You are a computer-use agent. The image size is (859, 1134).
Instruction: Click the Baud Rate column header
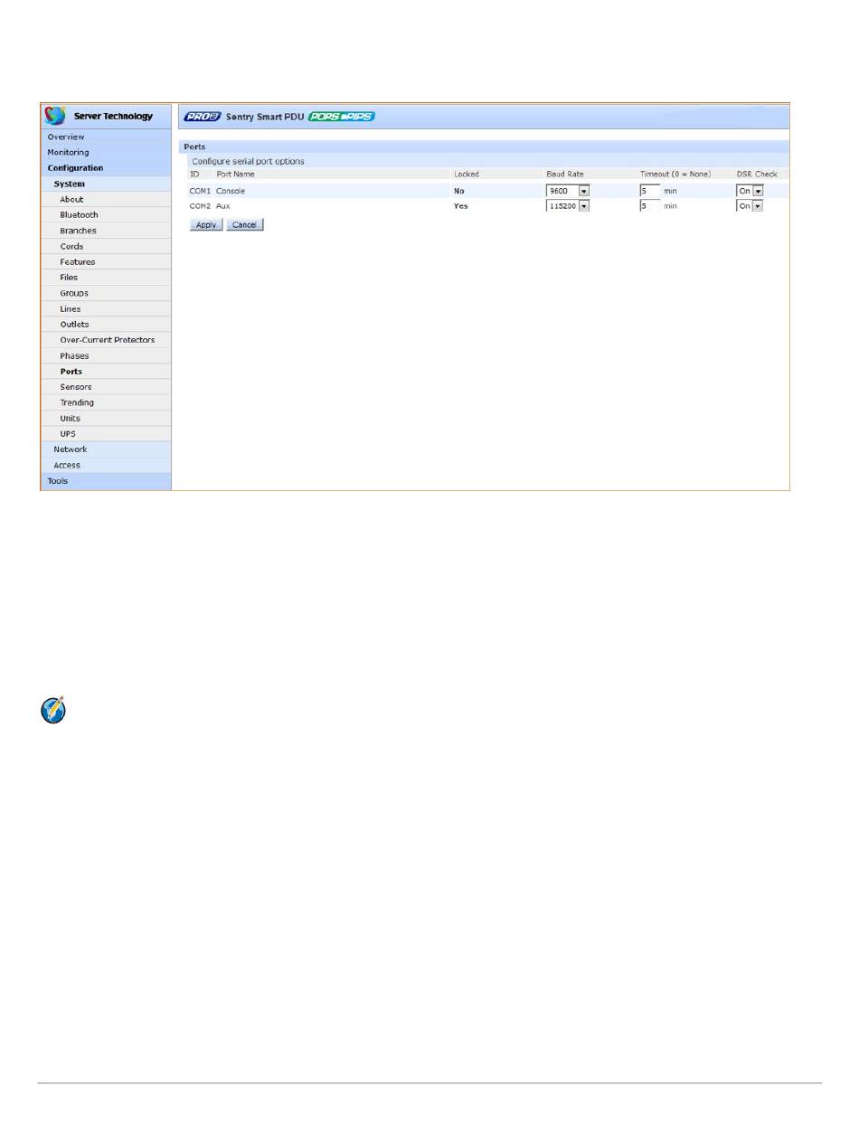pos(565,174)
